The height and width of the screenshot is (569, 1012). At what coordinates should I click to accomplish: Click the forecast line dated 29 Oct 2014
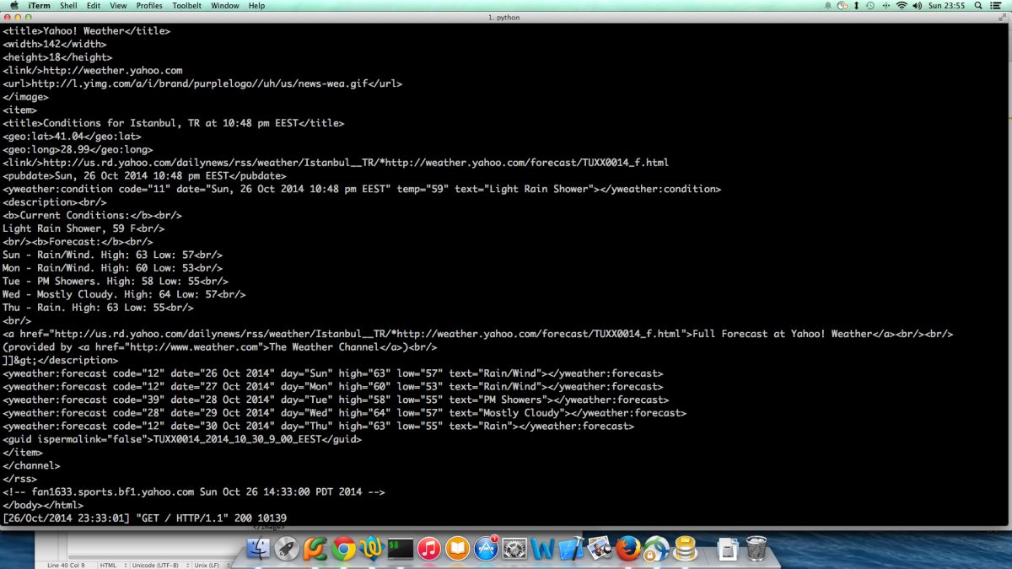344,413
